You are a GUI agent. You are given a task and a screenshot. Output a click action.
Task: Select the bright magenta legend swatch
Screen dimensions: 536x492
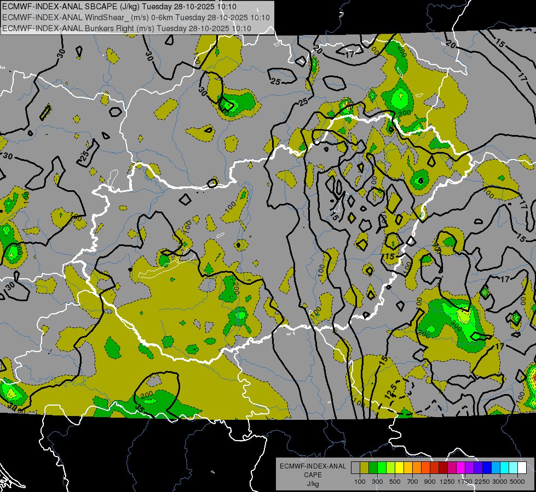coord(461,468)
